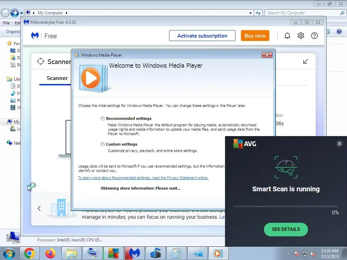Select My Computer in Explorer navigation pane

[x=13, y=122]
